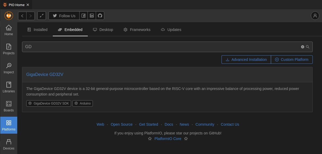The width and height of the screenshot is (322, 154).
Task: Open the Inspect sidebar tool
Action: pyautogui.click(x=9, y=68)
